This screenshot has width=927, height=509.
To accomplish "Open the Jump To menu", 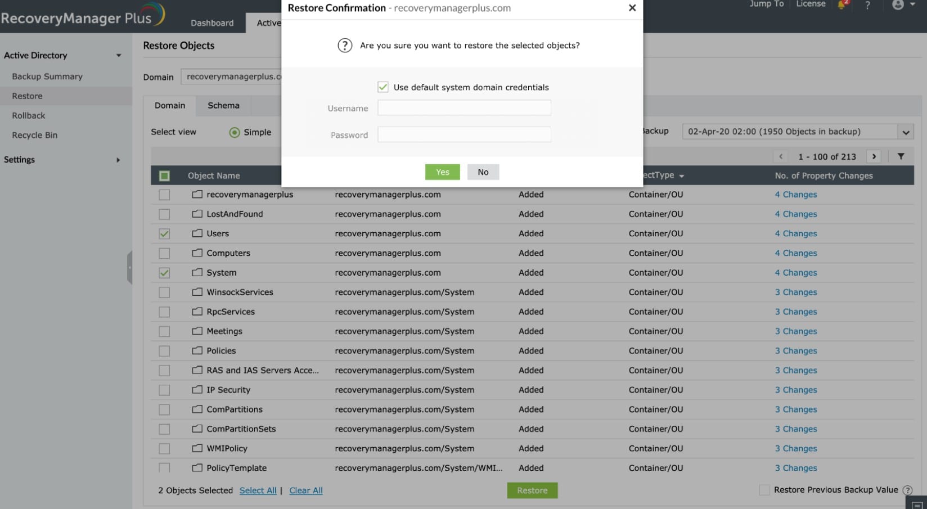I will pyautogui.click(x=766, y=4).
